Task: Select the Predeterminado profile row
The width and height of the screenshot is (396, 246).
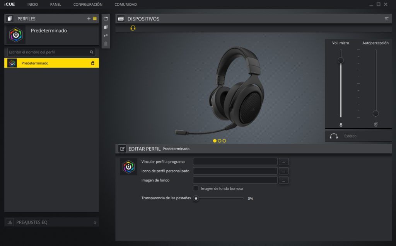Action: 51,63
